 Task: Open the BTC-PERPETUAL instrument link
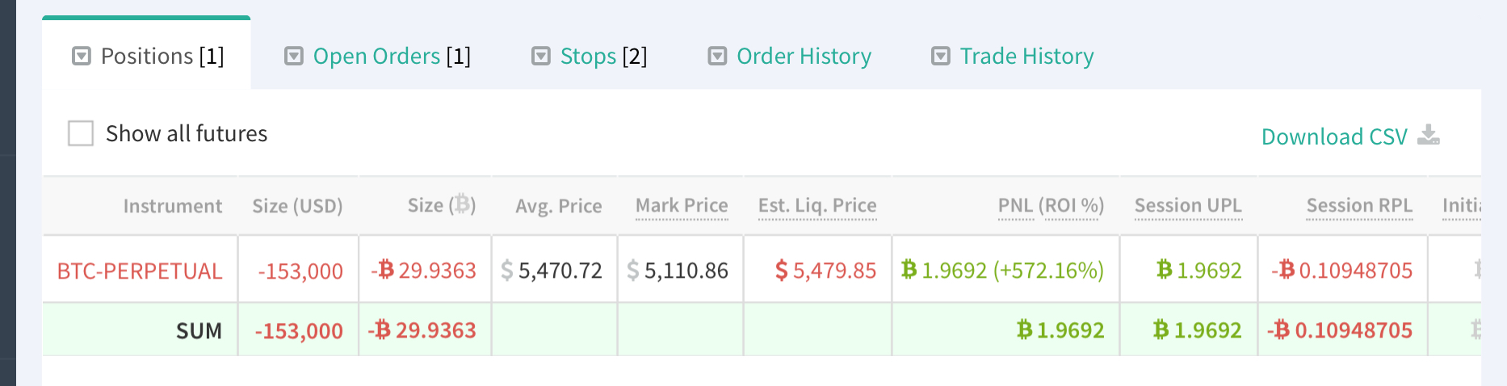[x=140, y=271]
